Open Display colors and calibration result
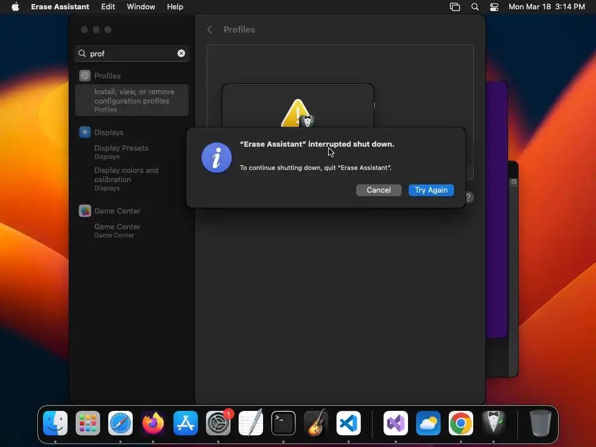The width and height of the screenshot is (596, 447). [x=126, y=179]
